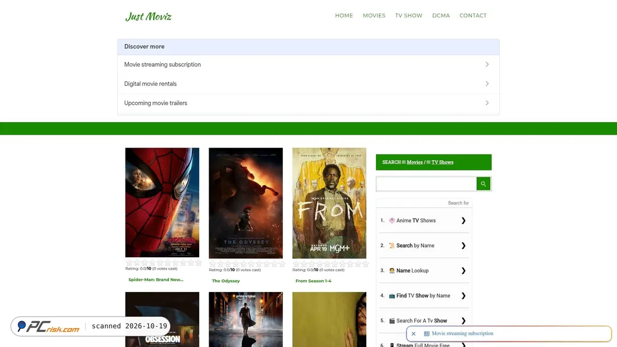Open the MOVIES menu item

click(374, 15)
